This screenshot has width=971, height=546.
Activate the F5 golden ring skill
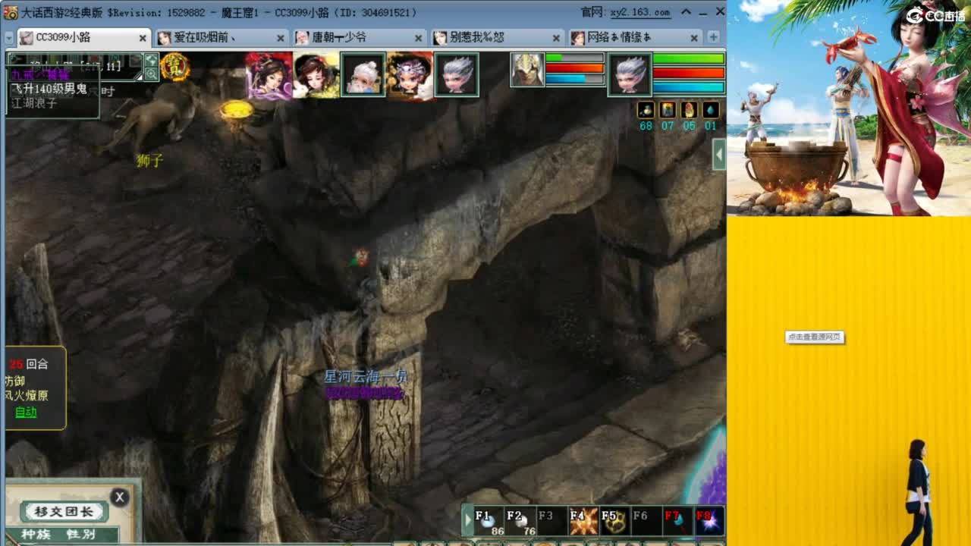614,521
